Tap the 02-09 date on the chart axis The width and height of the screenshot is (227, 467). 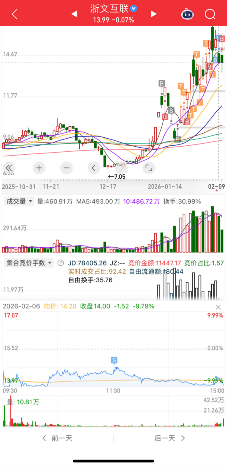point(216,187)
